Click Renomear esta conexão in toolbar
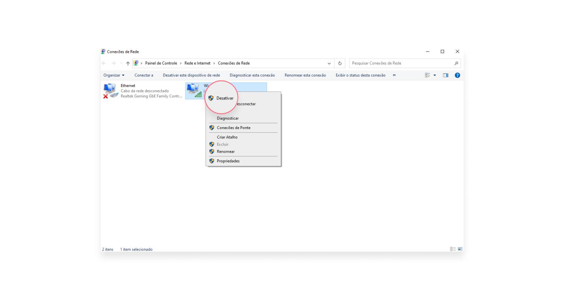 305,75
